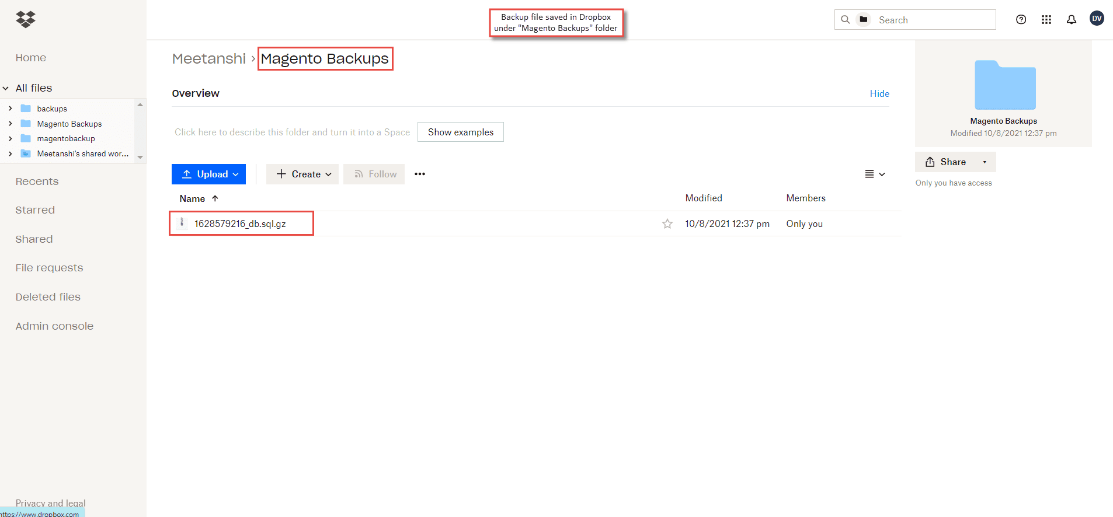Select Meetanshi's shared workspace label in tree
Screen dimensions: 1113x517
point(83,153)
